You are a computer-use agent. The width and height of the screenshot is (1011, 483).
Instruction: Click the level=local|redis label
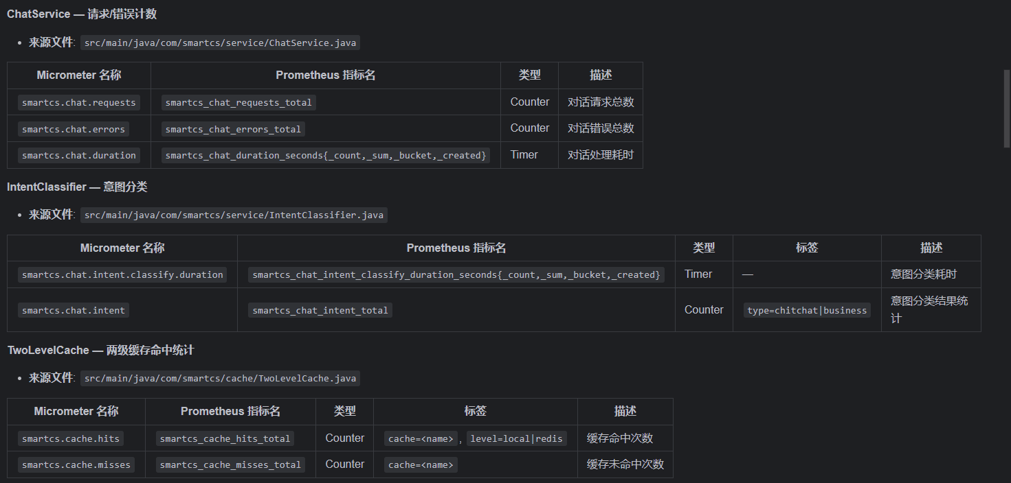tap(516, 438)
